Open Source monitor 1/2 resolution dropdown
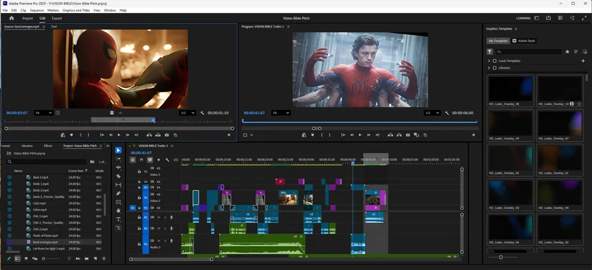The image size is (592, 270). 187,113
